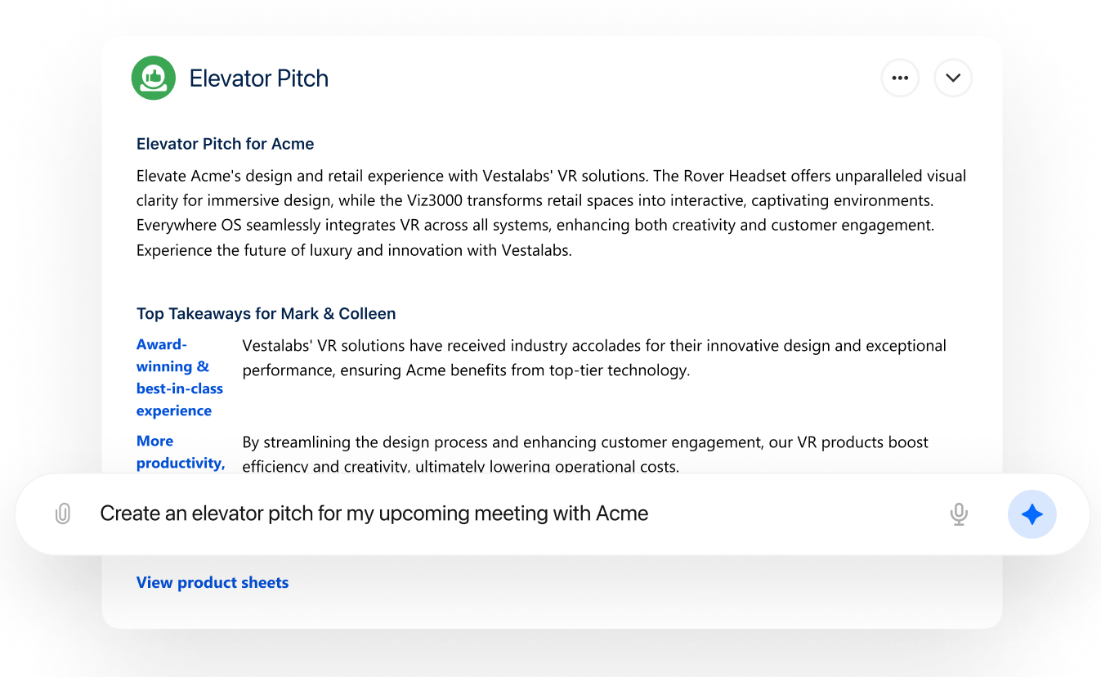Collapse the Elevator Pitch card with chevron
1101x677 pixels.
[x=953, y=78]
